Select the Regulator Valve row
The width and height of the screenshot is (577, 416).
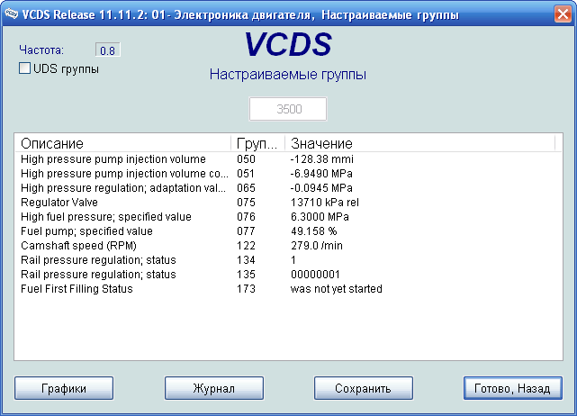click(288, 202)
